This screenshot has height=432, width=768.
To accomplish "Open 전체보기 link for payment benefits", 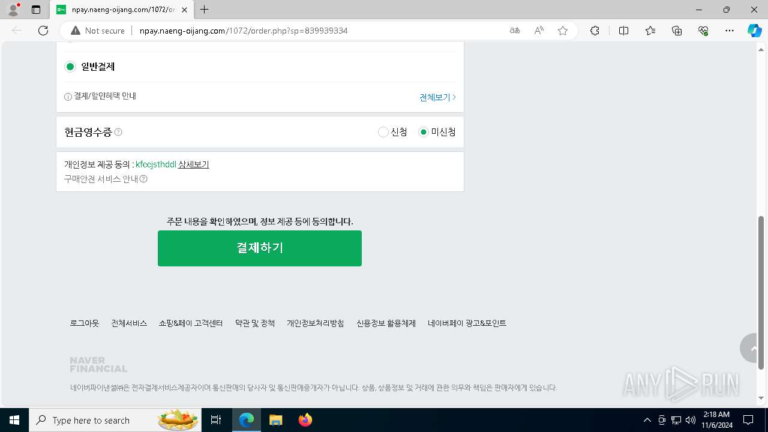I will point(437,97).
